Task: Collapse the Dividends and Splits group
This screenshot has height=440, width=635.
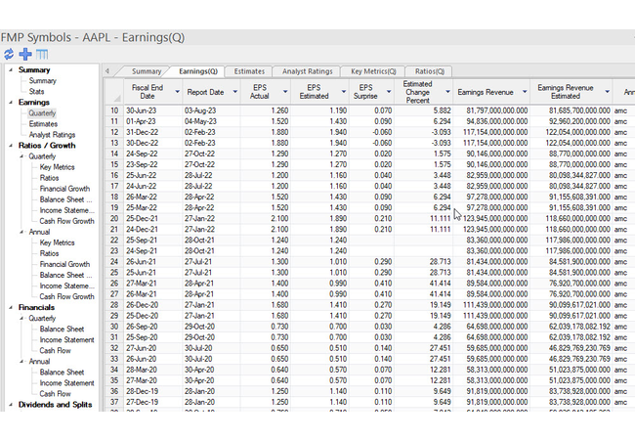Action: click(11, 405)
